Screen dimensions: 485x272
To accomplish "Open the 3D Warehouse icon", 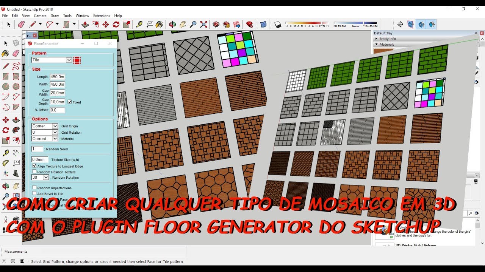I will point(216,25).
